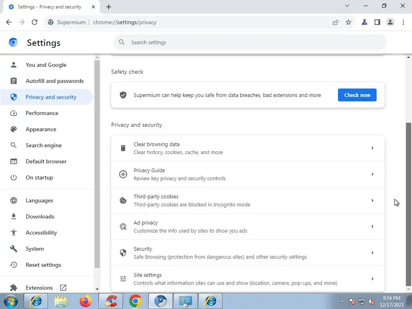This screenshot has height=309, width=412.
Task: Expand Third-party cookies row arrow
Action: tap(373, 200)
